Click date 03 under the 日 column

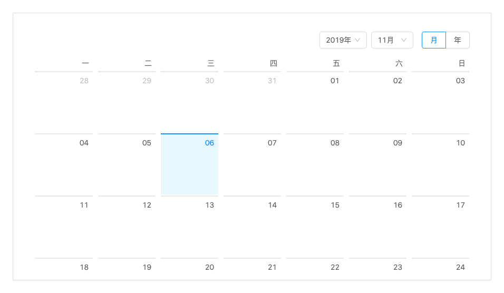pos(440,102)
